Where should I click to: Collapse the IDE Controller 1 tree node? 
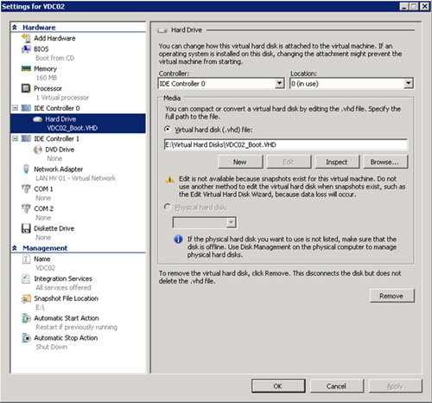tap(15, 138)
